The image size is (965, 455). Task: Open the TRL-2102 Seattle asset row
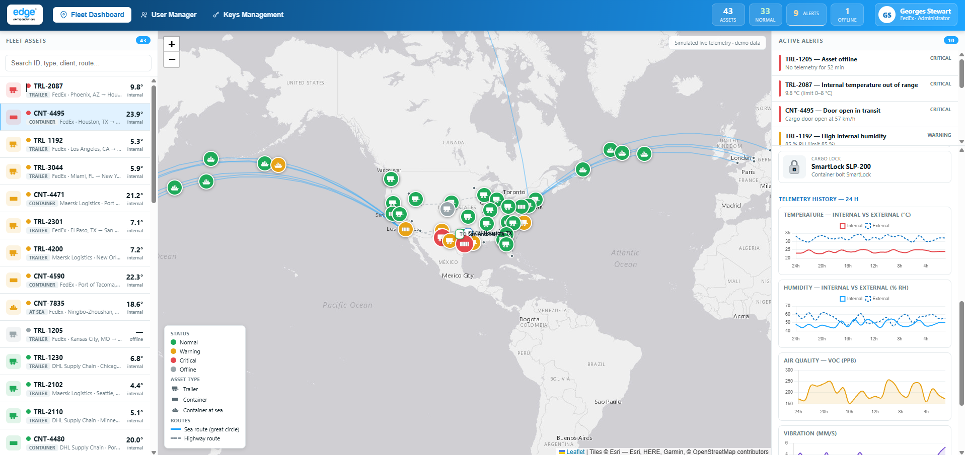coord(76,389)
